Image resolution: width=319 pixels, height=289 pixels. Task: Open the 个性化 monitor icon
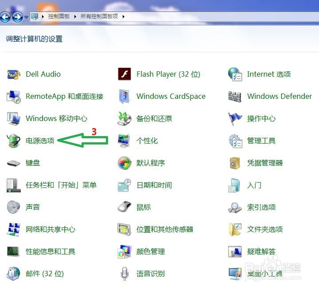[124, 141]
